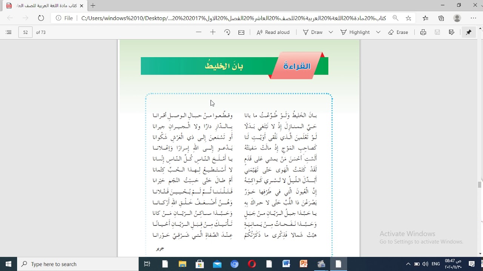Open Task View on taskbar
483x271 pixels.
pos(148,264)
